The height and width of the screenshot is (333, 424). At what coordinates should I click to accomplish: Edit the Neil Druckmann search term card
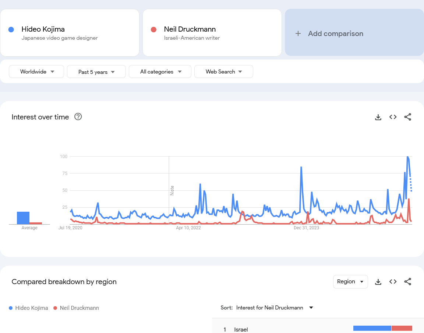pos(212,33)
